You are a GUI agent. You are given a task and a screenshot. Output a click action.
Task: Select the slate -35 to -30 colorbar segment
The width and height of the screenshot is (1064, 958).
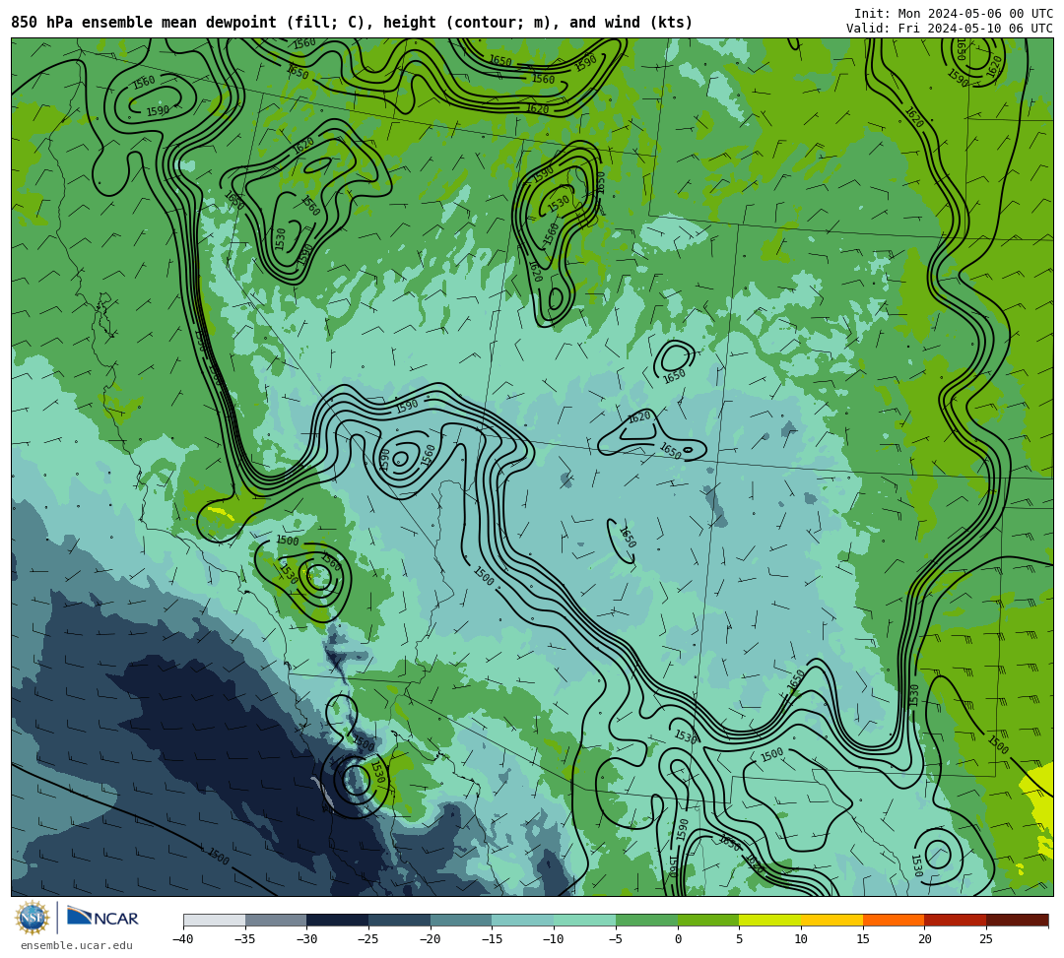[x=276, y=920]
